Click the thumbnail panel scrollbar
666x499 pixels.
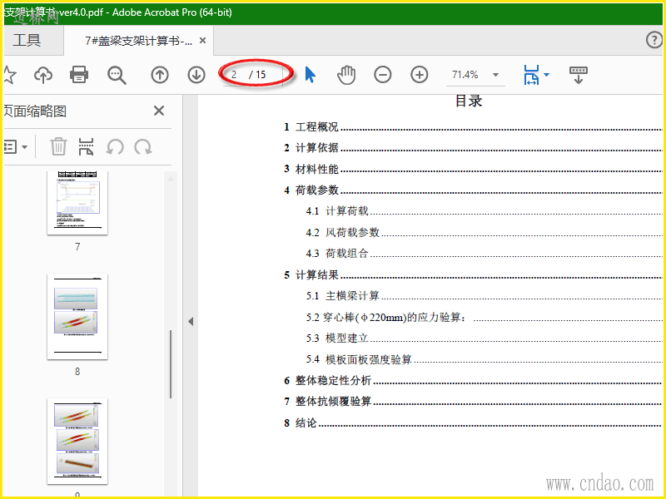tap(171, 364)
